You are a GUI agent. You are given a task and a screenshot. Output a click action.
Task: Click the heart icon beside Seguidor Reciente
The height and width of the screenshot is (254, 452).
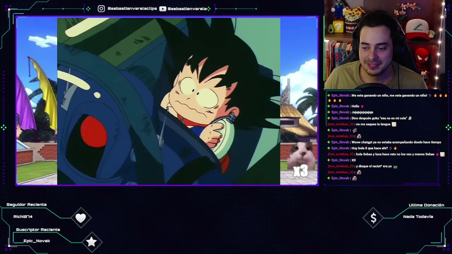[x=81, y=218]
